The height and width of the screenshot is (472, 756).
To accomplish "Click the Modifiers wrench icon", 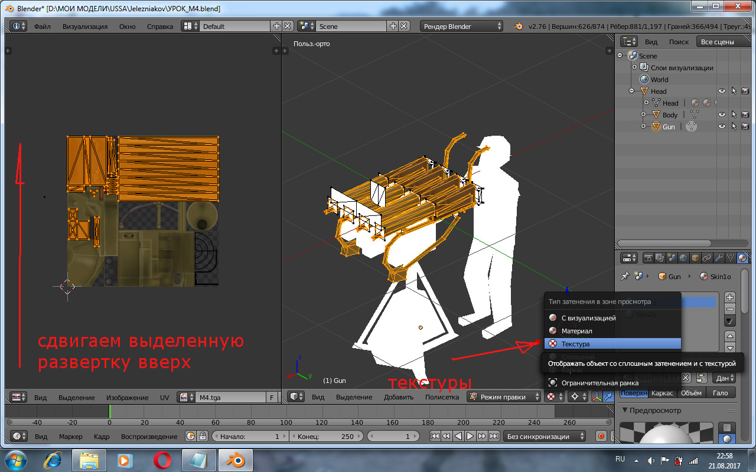I will tap(718, 258).
